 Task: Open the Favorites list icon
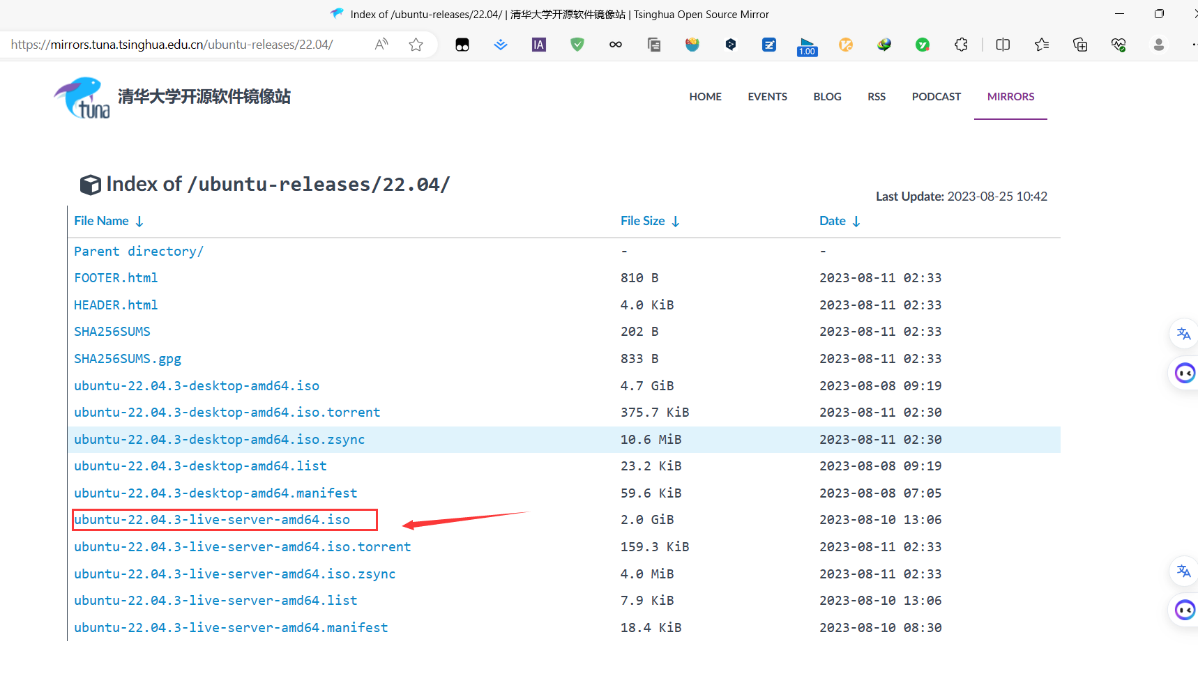pyautogui.click(x=1042, y=45)
